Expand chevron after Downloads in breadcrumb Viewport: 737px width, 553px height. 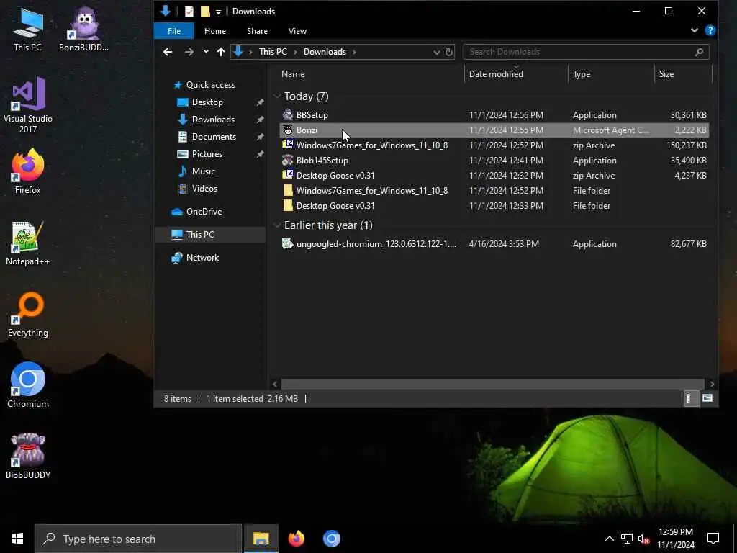coord(354,52)
